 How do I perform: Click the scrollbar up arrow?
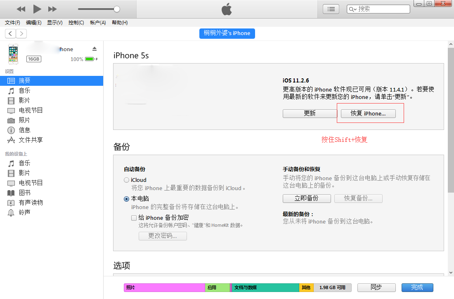(451, 44)
